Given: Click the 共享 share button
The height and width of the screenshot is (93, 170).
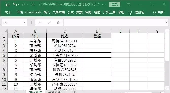Looking at the screenshot, I should click(160, 12).
